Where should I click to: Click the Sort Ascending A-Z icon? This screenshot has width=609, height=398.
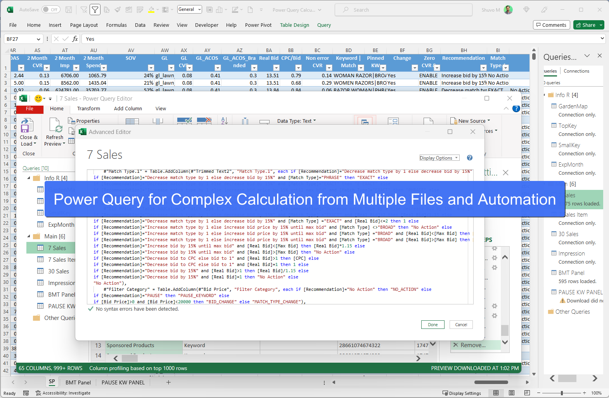(x=224, y=121)
